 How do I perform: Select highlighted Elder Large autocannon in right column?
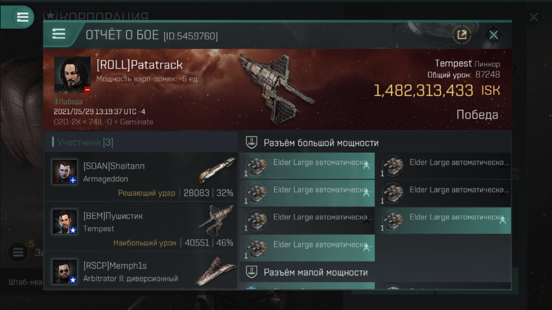pyautogui.click(x=444, y=220)
